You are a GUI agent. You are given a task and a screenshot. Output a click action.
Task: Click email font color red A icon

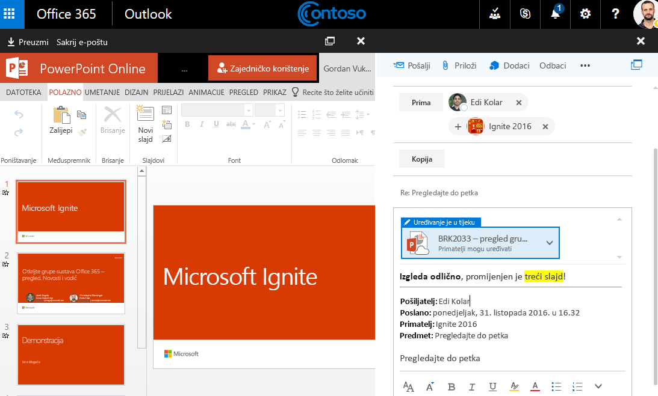pos(535,386)
